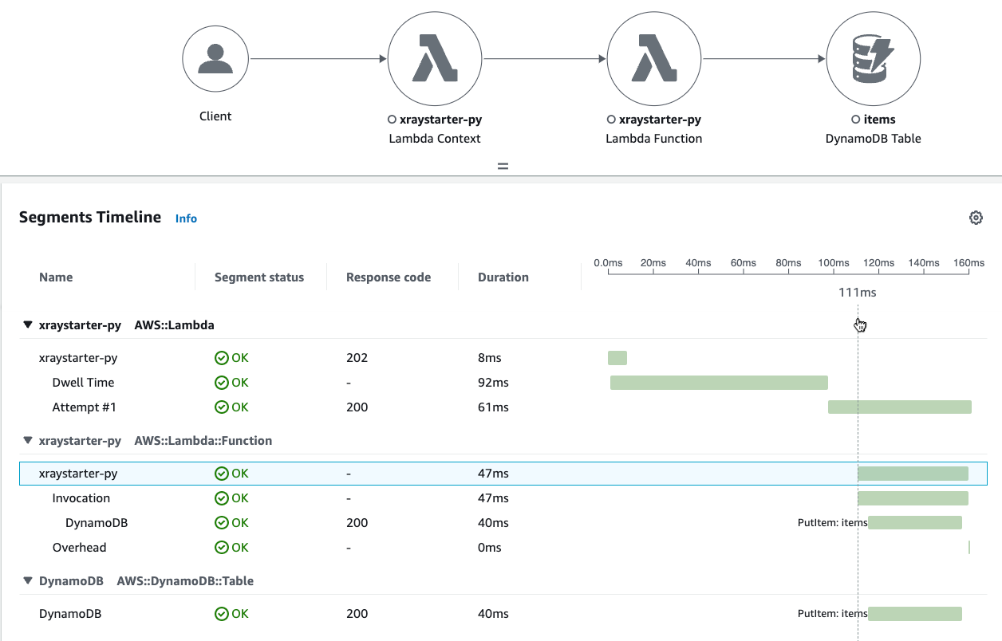Click the OK status icon for Attempt #1
The image size is (1002, 641).
[222, 407]
